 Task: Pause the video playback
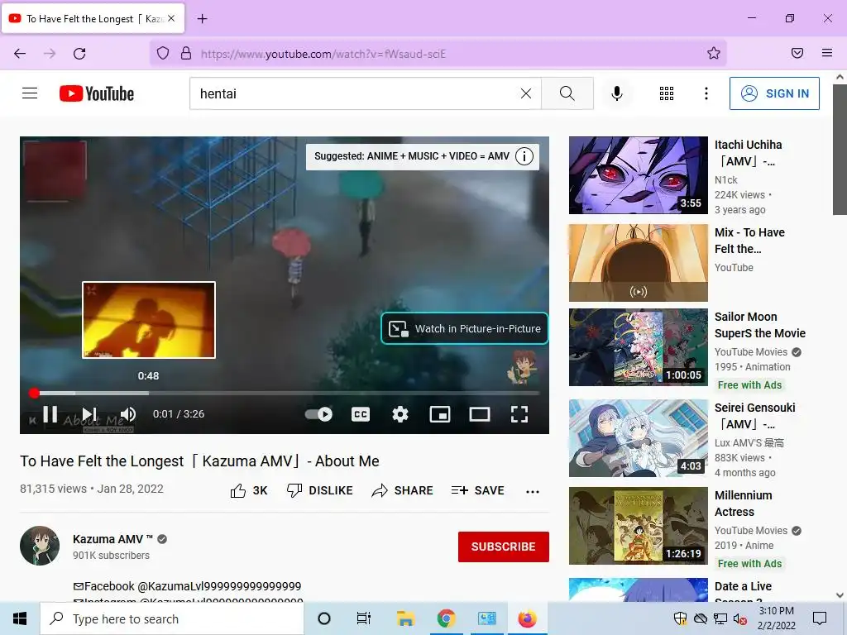(50, 414)
